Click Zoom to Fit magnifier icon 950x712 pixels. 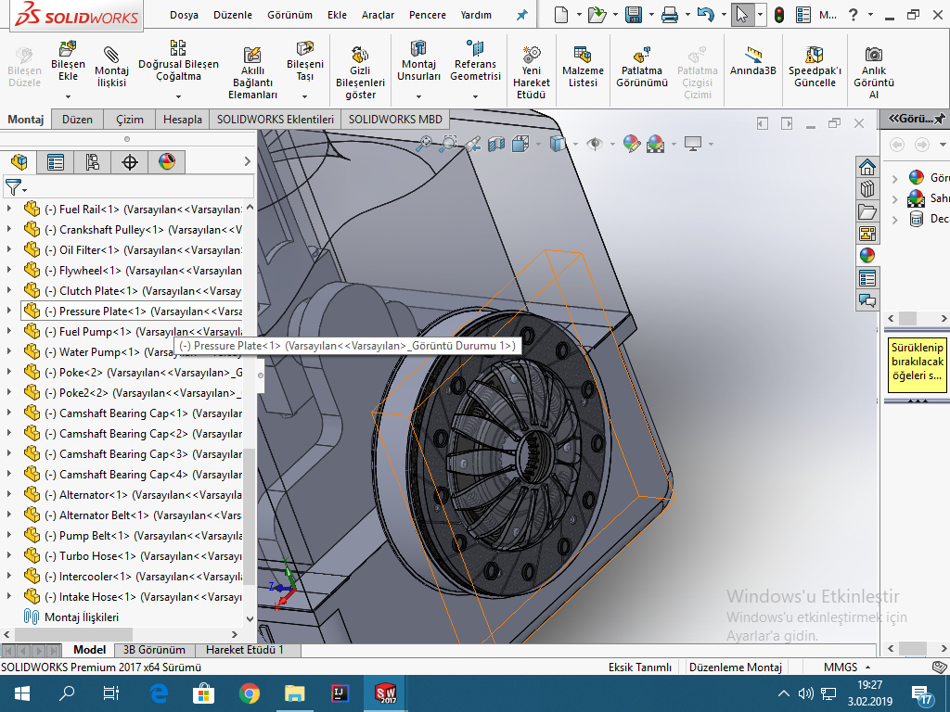point(424,144)
